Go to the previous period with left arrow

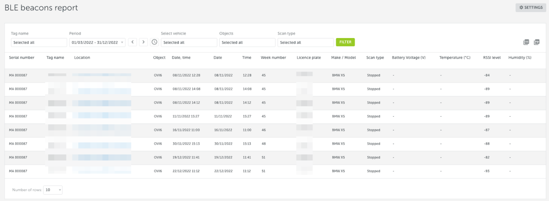[133, 42]
